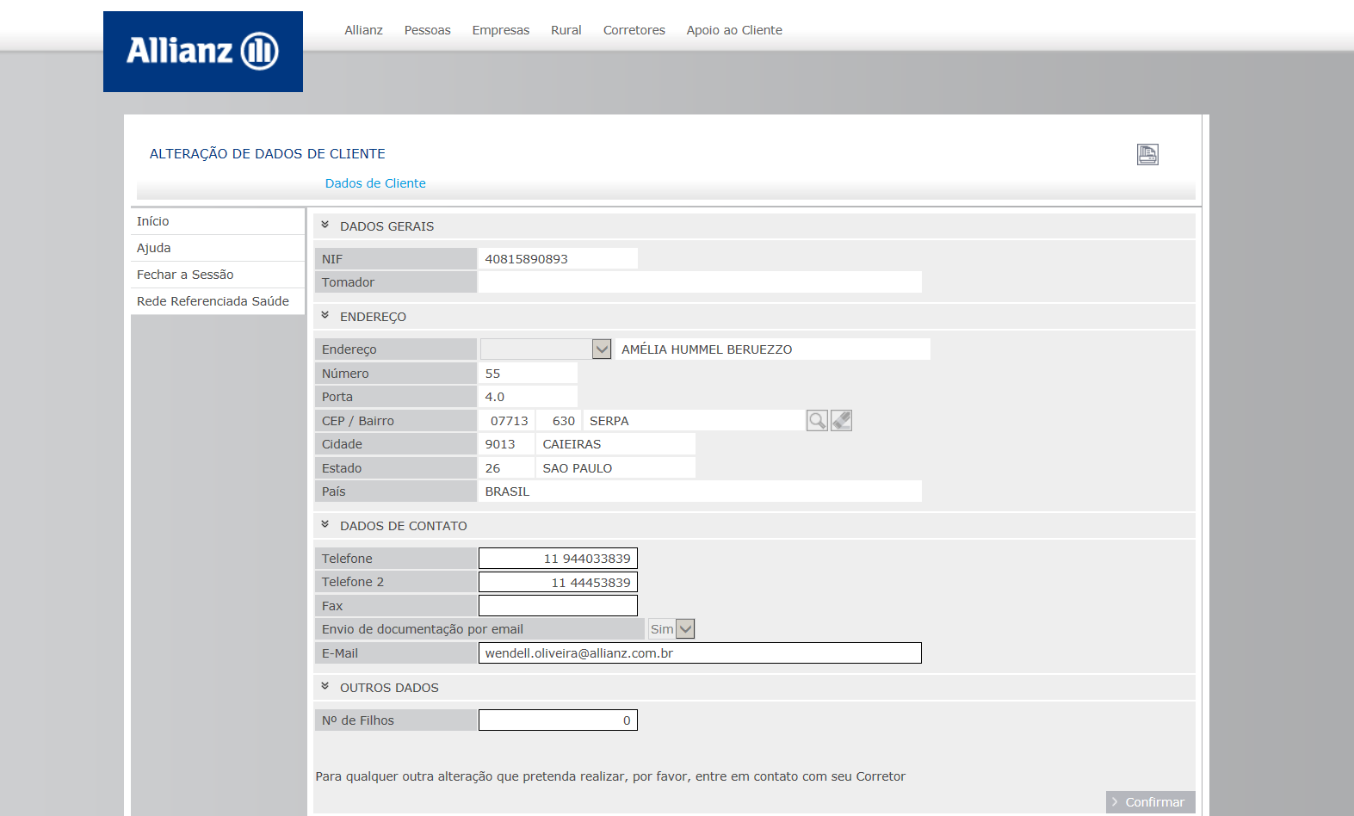Click the Fax input field
Screen dimensions: 1354x816
tap(558, 606)
